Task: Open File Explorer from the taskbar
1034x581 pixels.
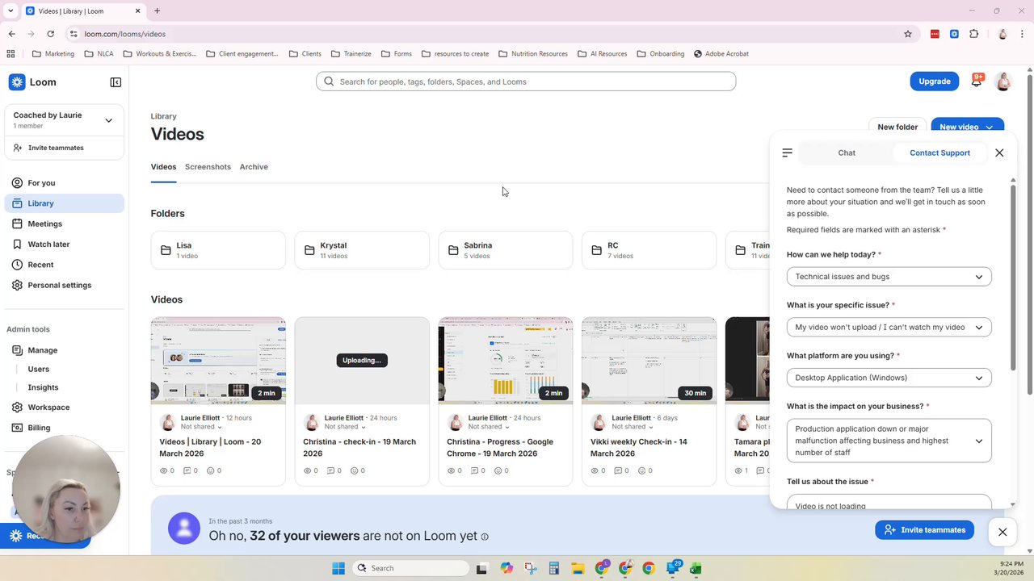Action: (x=578, y=568)
